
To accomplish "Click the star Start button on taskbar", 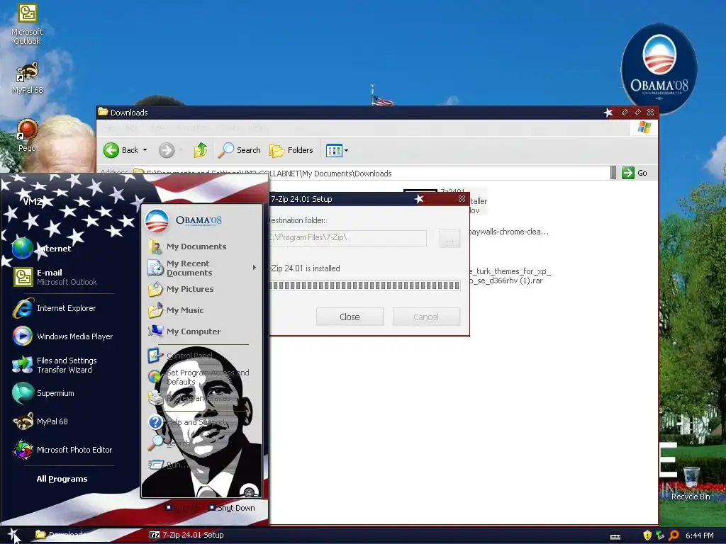I will pos(13,535).
